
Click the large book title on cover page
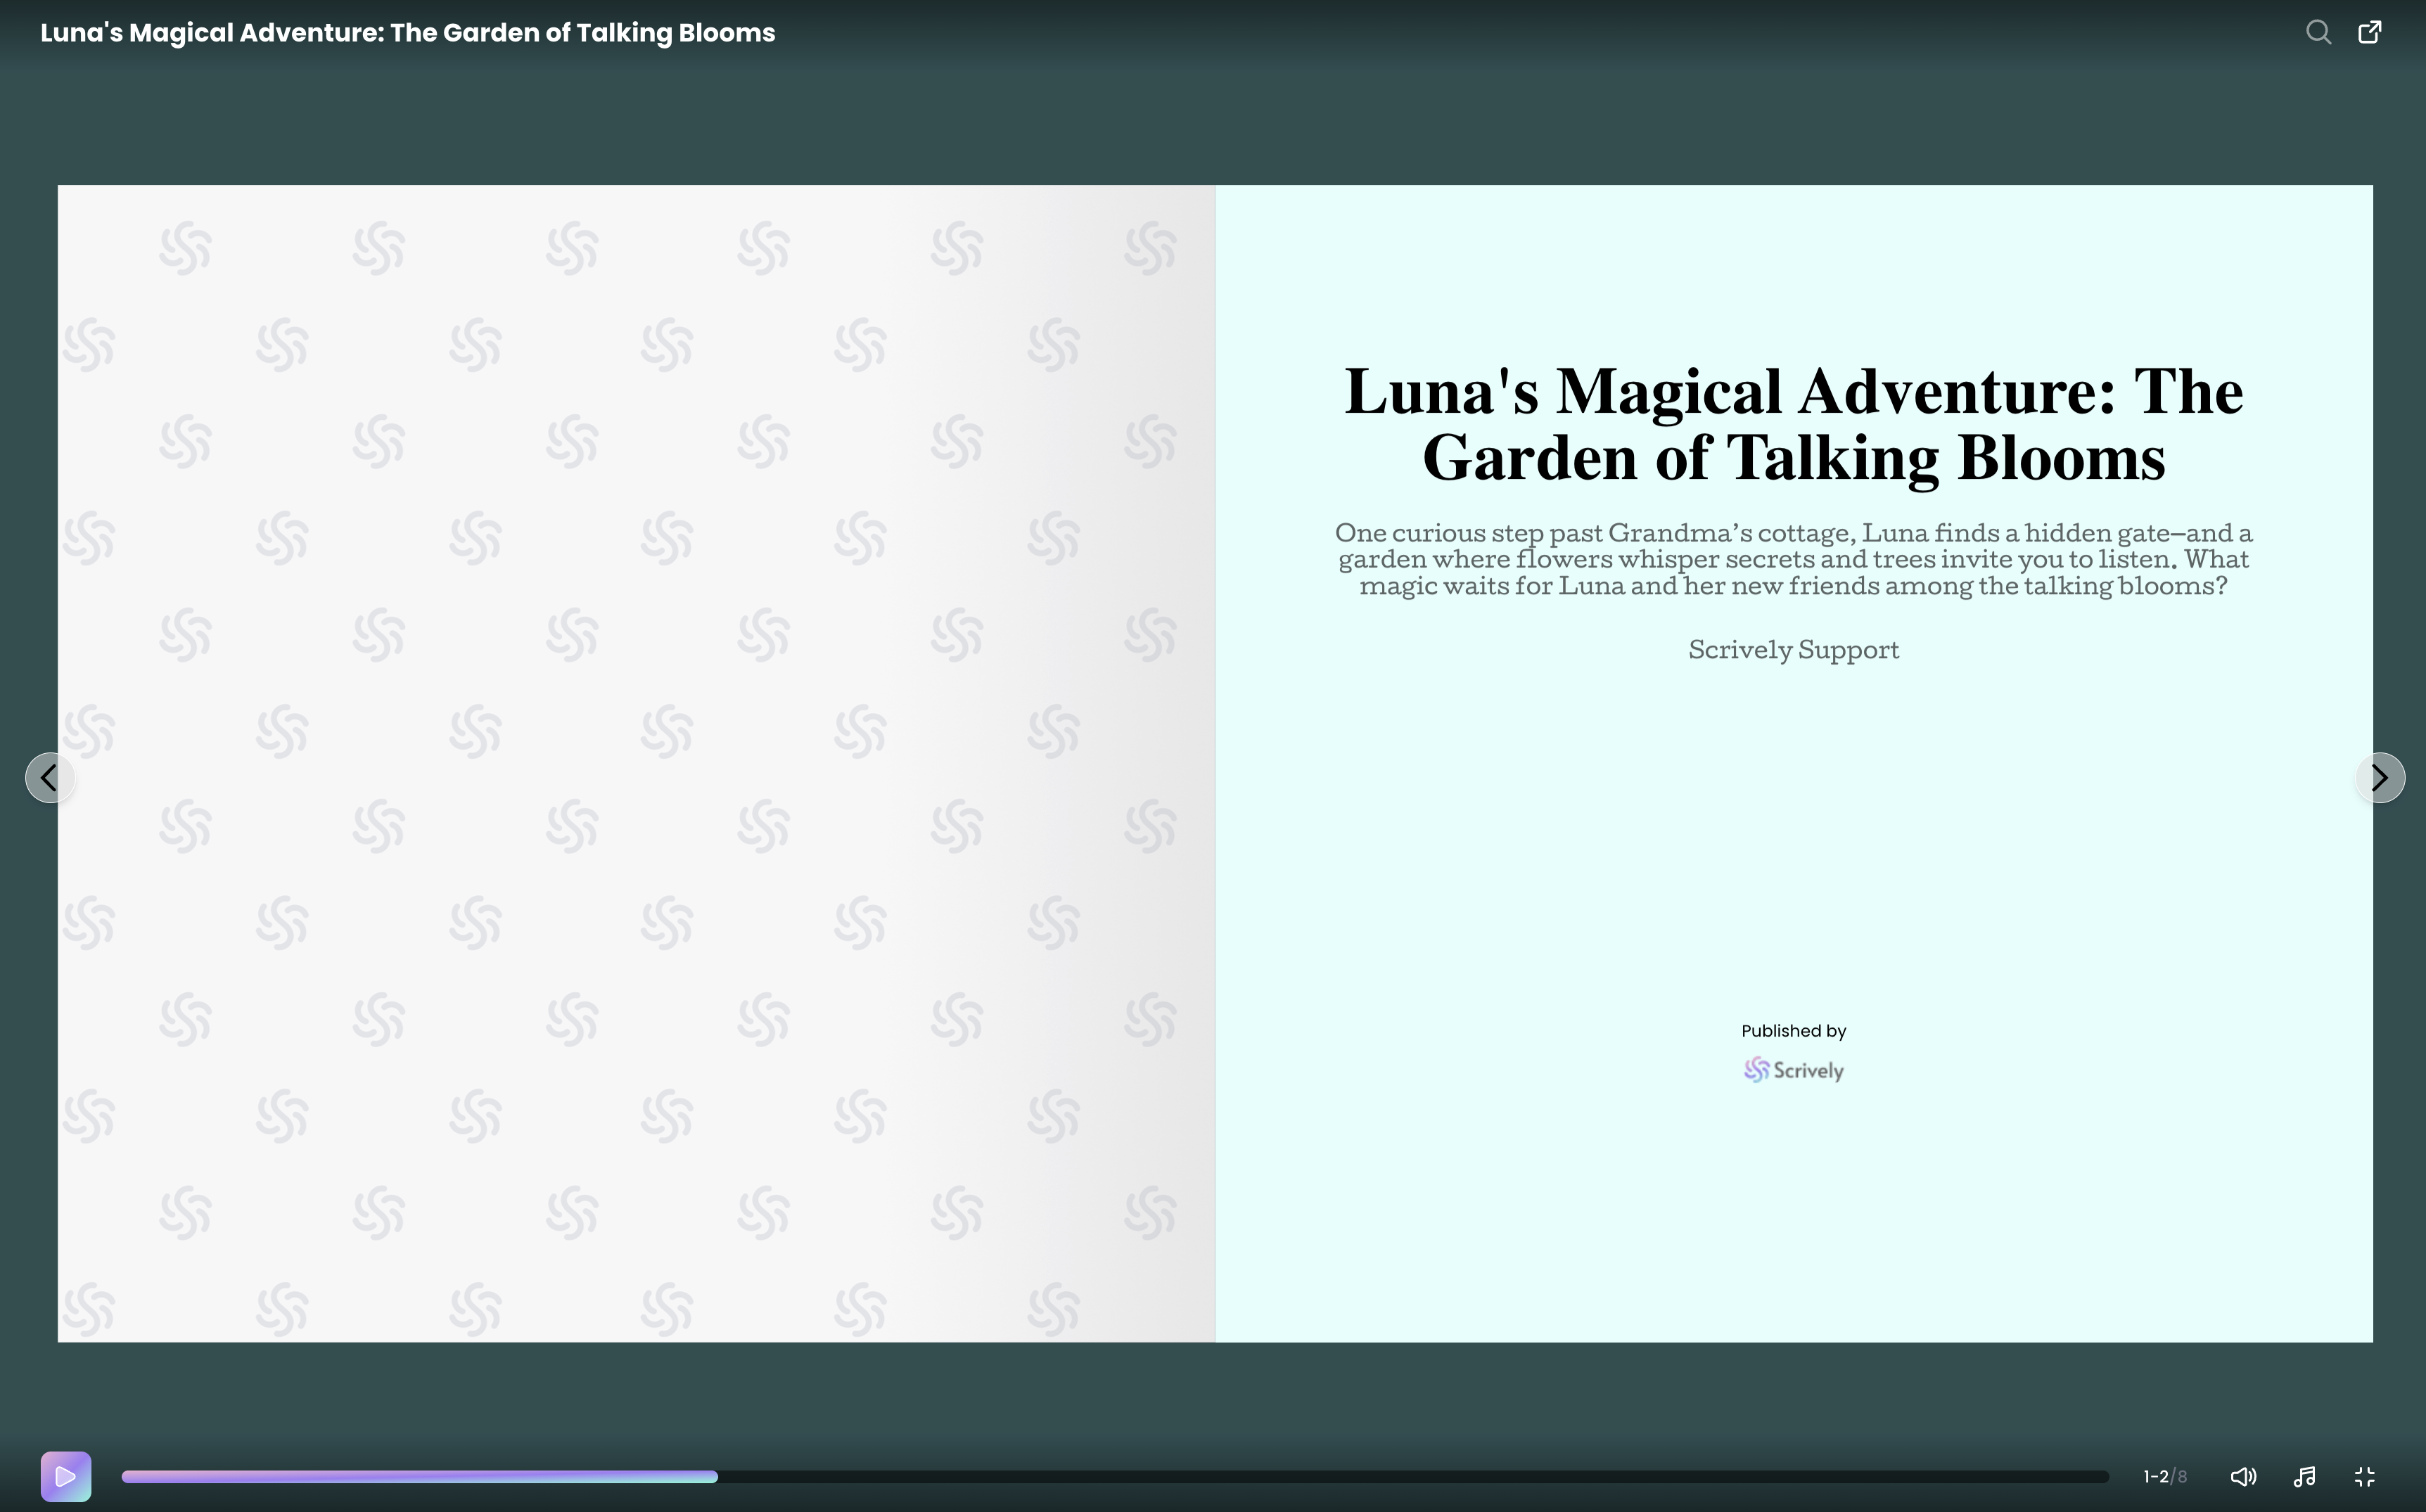pyautogui.click(x=1793, y=424)
